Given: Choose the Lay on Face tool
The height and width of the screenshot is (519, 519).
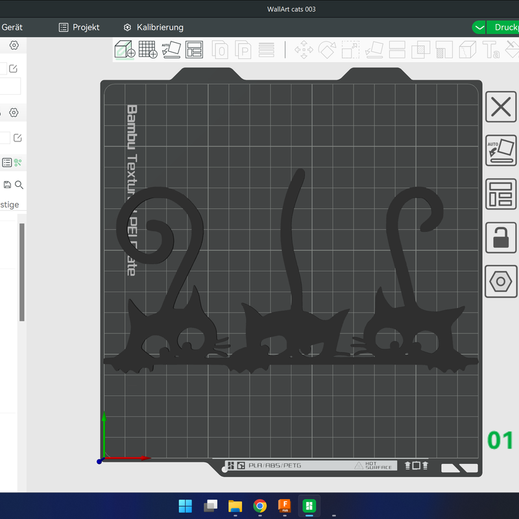Looking at the screenshot, I should 374,50.
